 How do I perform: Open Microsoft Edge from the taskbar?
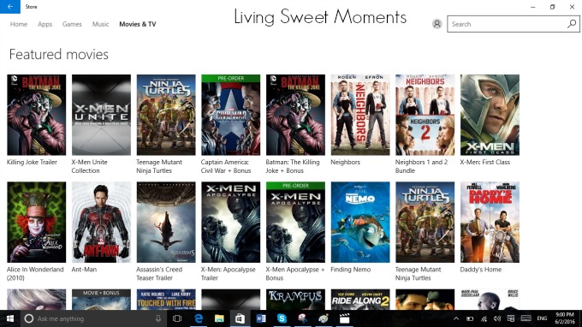[x=199, y=318]
